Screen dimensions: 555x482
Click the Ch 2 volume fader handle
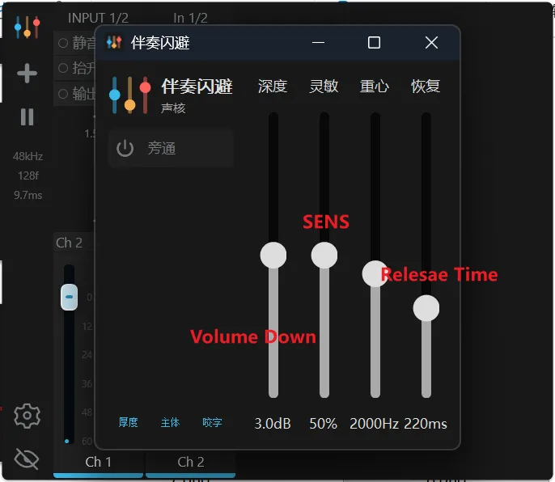(69, 297)
